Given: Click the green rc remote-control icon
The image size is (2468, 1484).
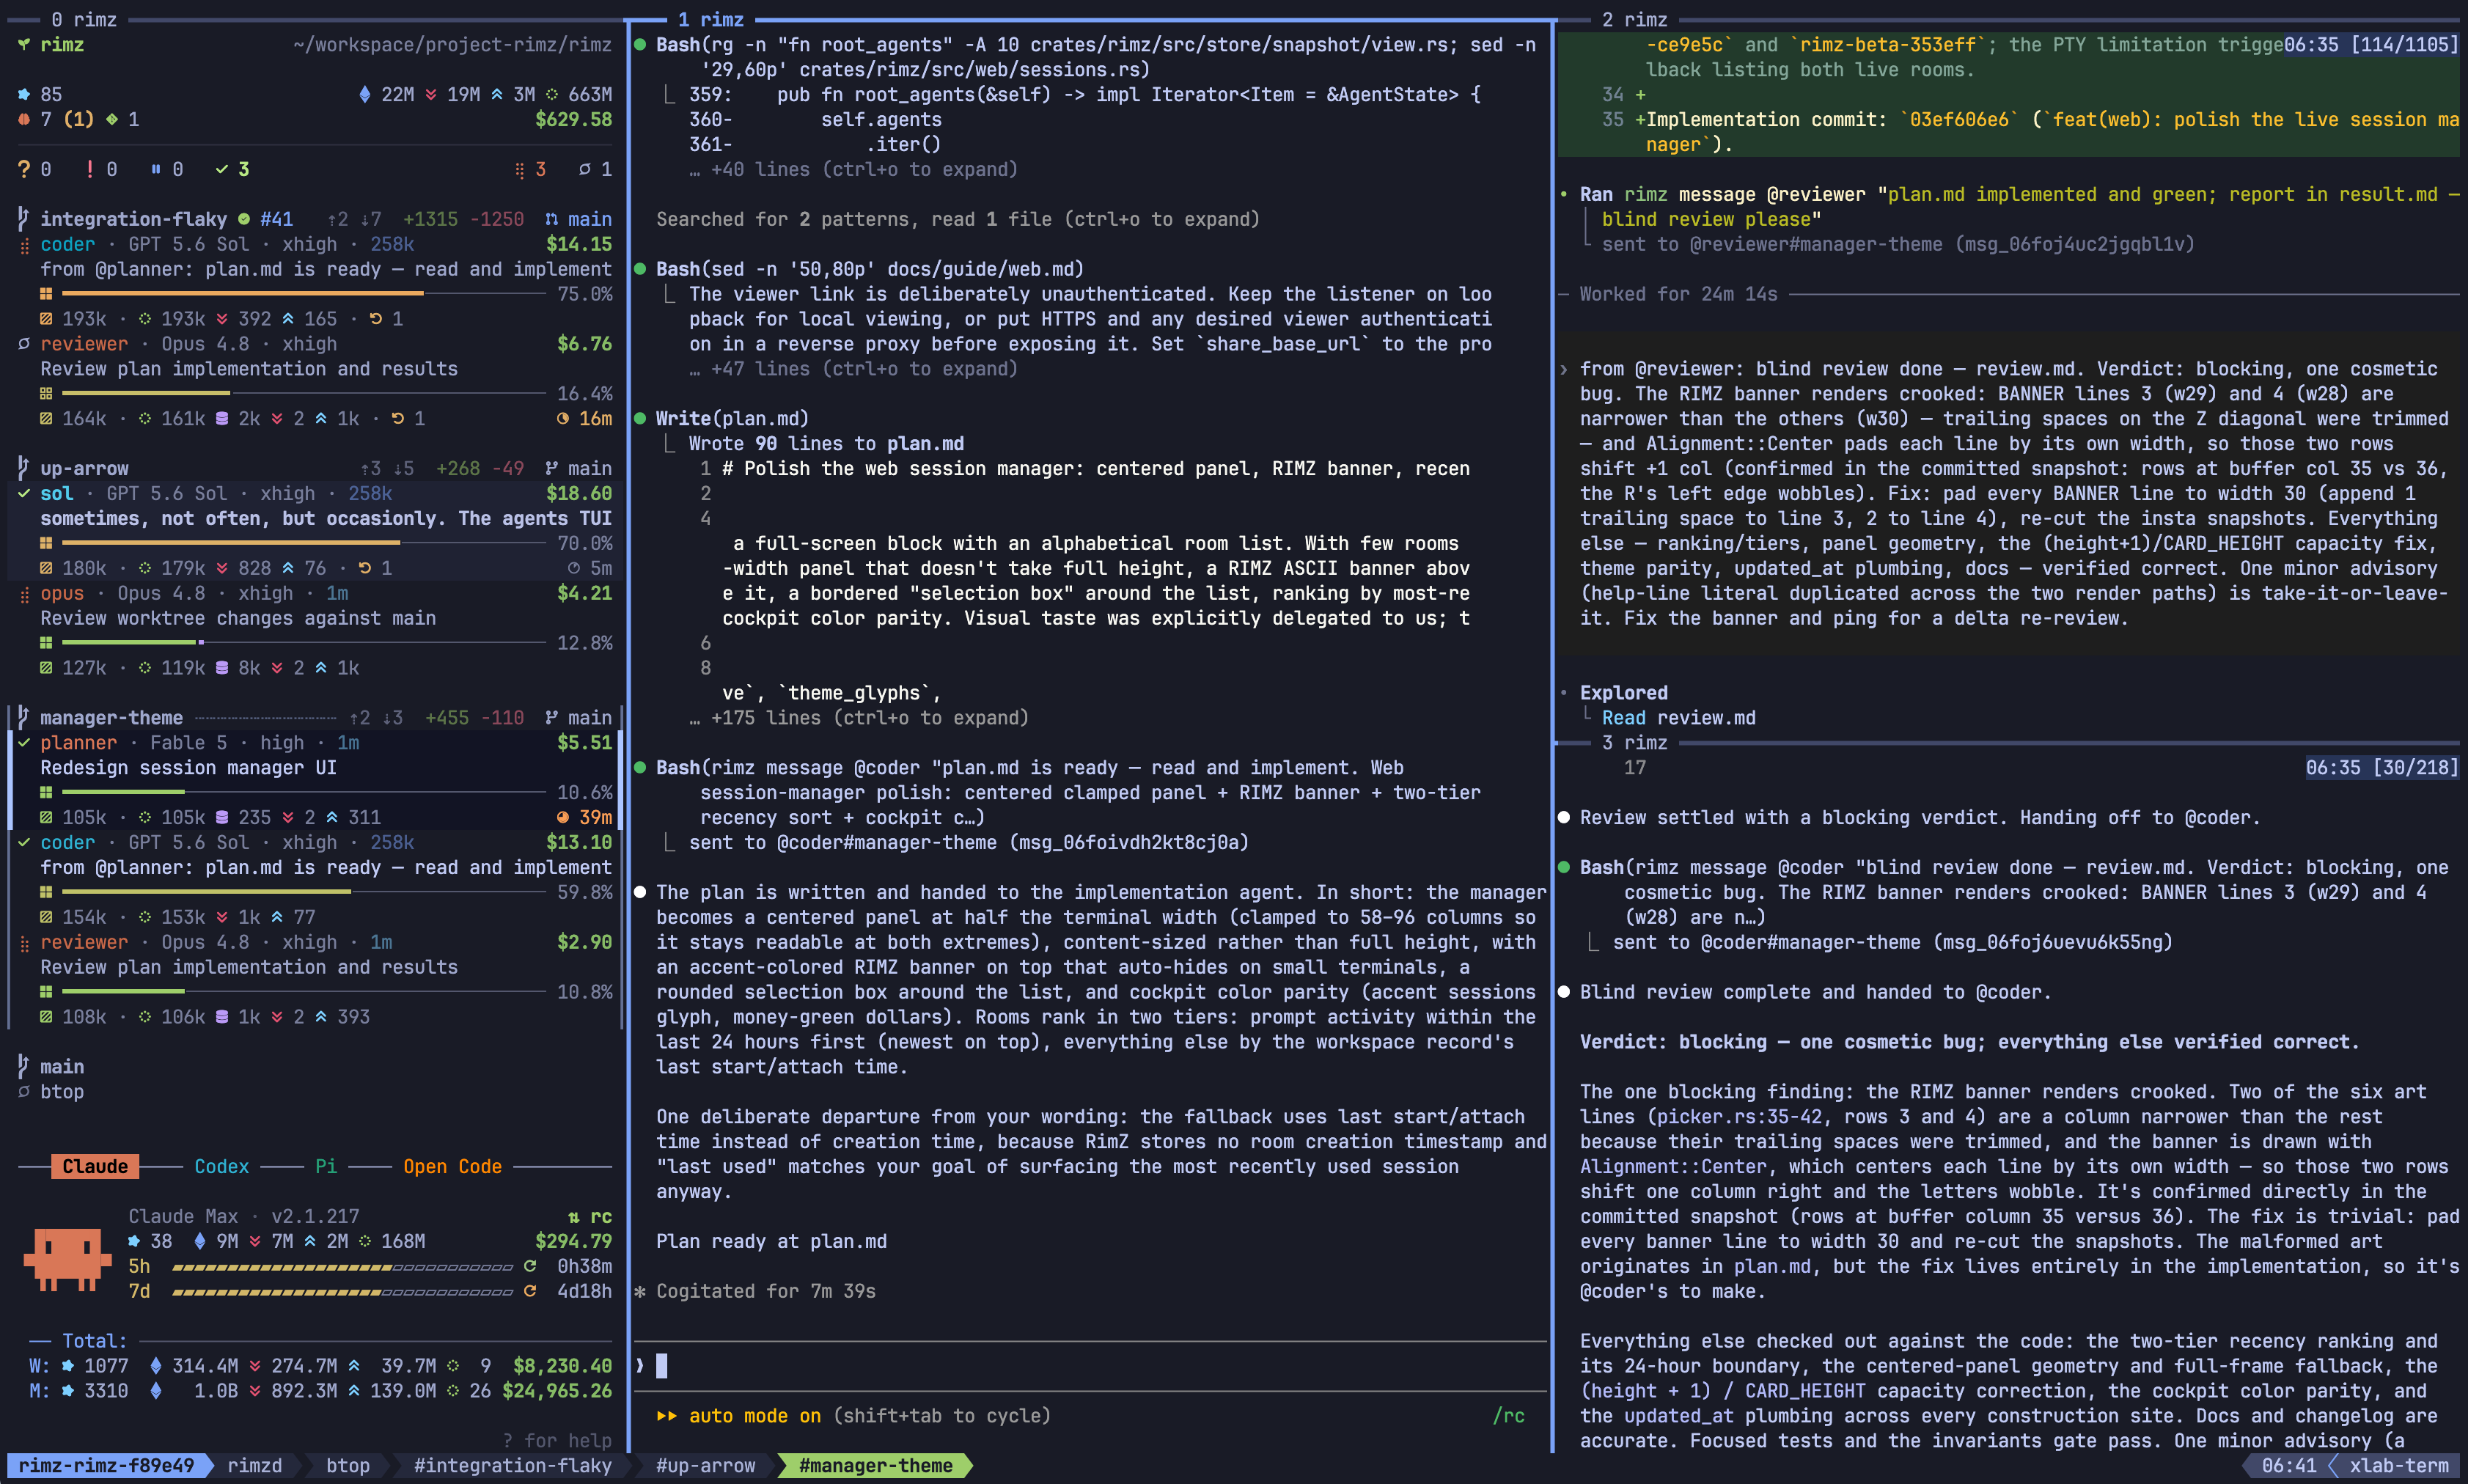Looking at the screenshot, I should point(574,1216).
